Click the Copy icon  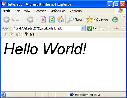point(12,34)
